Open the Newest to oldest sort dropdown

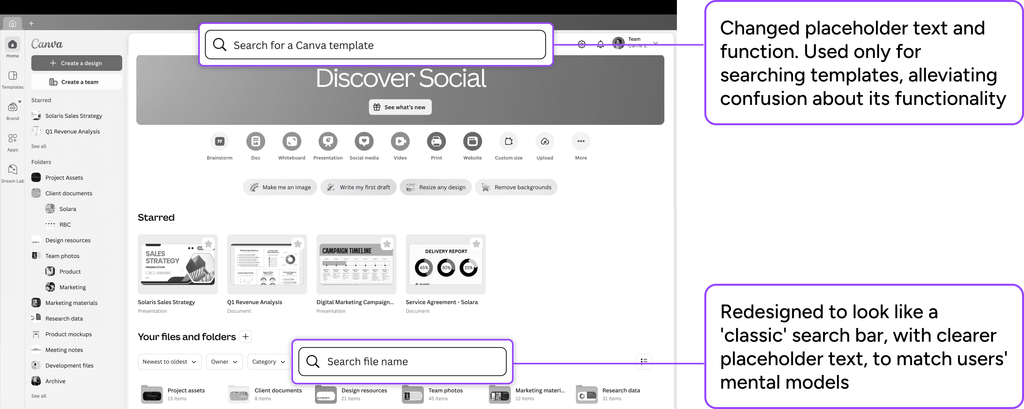(170, 362)
